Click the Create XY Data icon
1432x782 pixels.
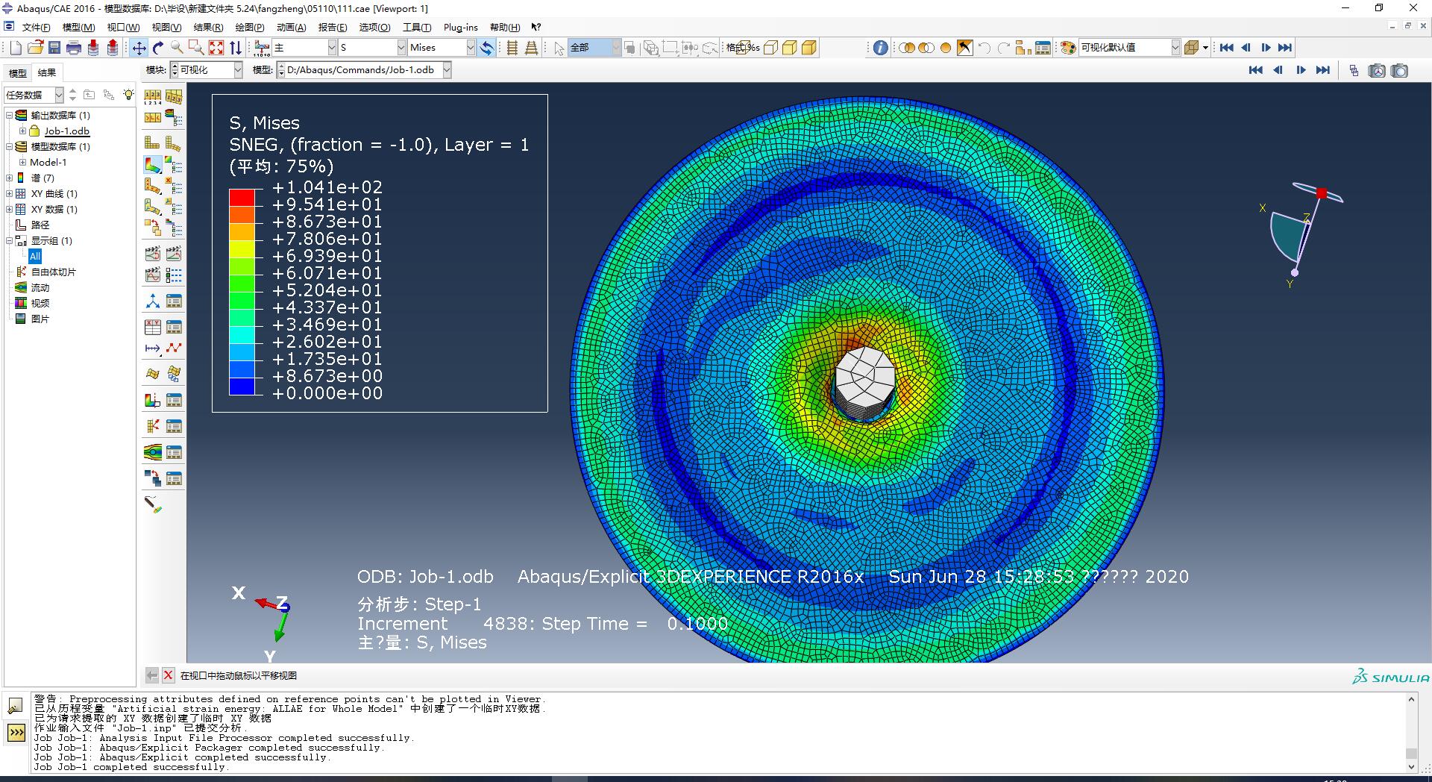tap(152, 327)
